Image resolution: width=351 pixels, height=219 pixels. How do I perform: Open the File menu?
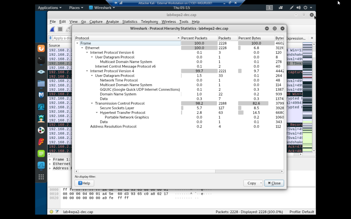[52, 22]
